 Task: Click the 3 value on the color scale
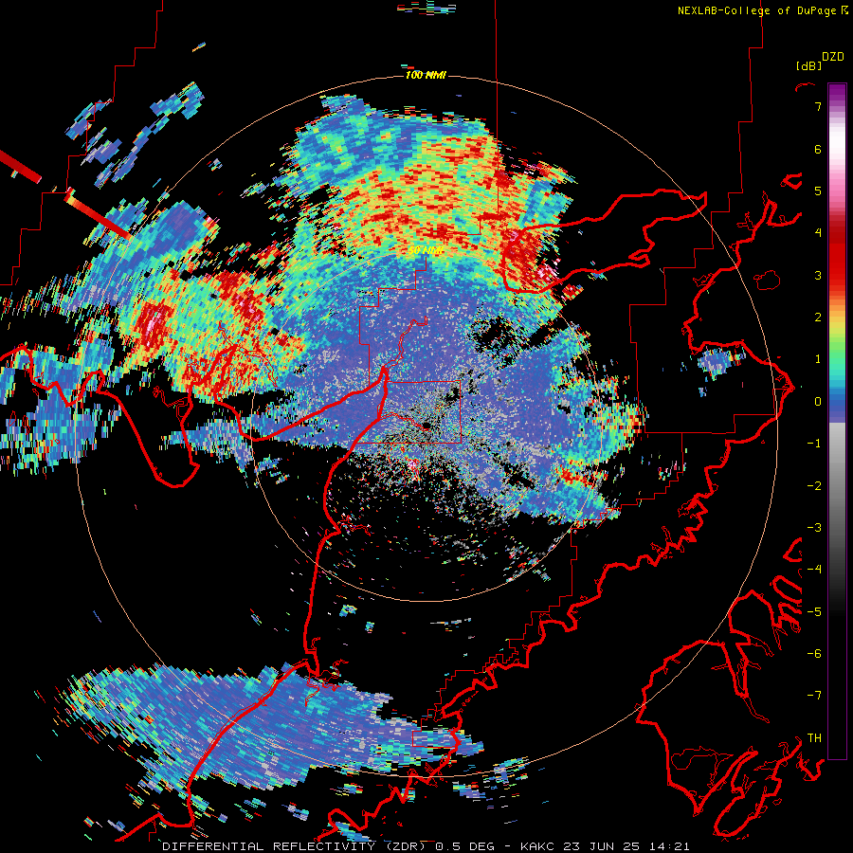pos(818,275)
